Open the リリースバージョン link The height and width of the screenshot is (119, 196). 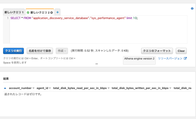[x=170, y=58]
